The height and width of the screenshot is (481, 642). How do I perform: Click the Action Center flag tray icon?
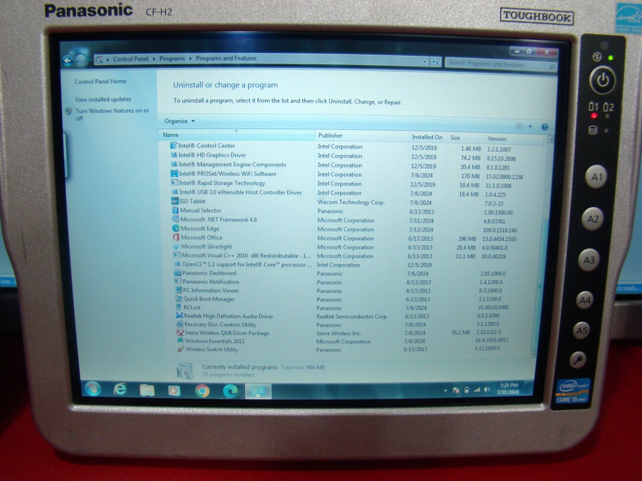click(456, 390)
